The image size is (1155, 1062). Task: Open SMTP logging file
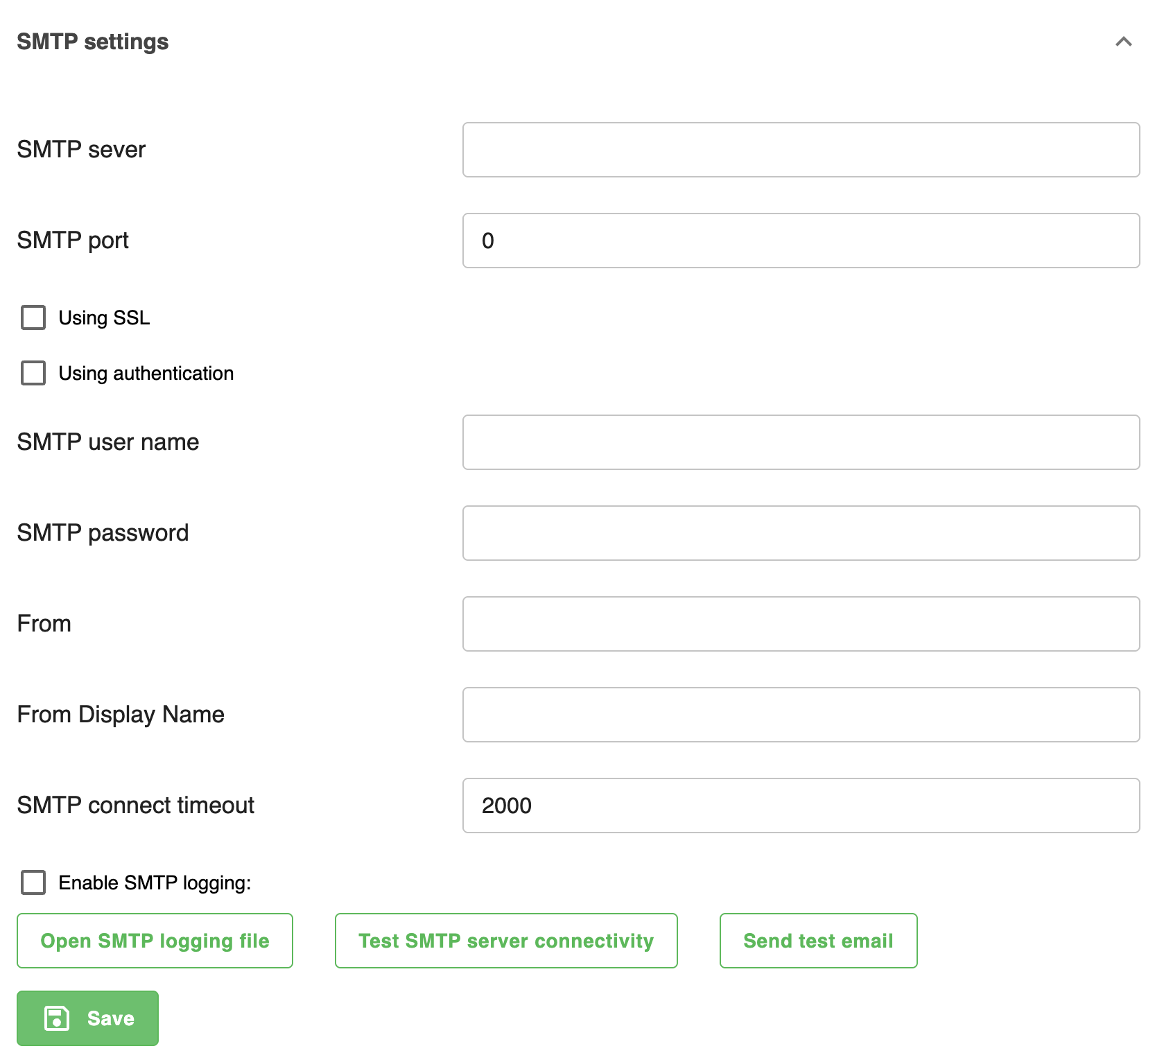pyautogui.click(x=155, y=941)
